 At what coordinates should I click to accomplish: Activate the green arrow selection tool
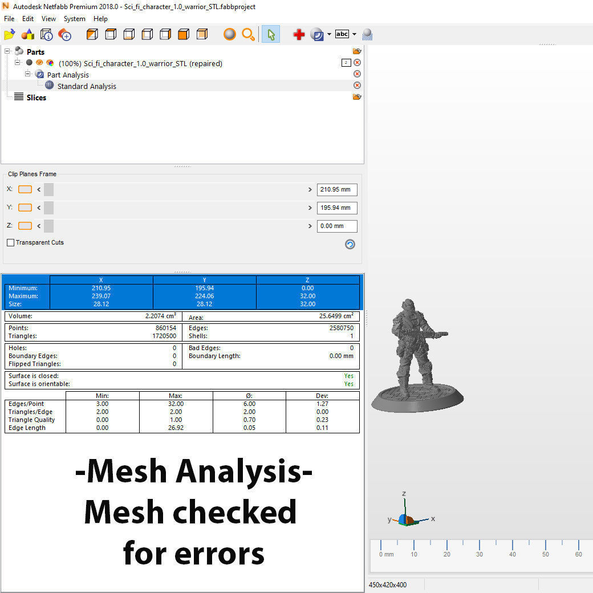pyautogui.click(x=271, y=35)
